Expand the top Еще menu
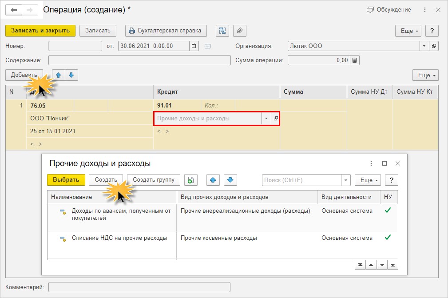Screen dimensions: 448x298 point(408,31)
